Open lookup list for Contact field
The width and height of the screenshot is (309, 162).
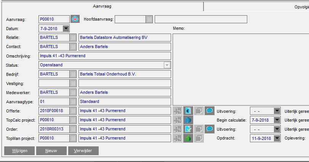point(73,47)
